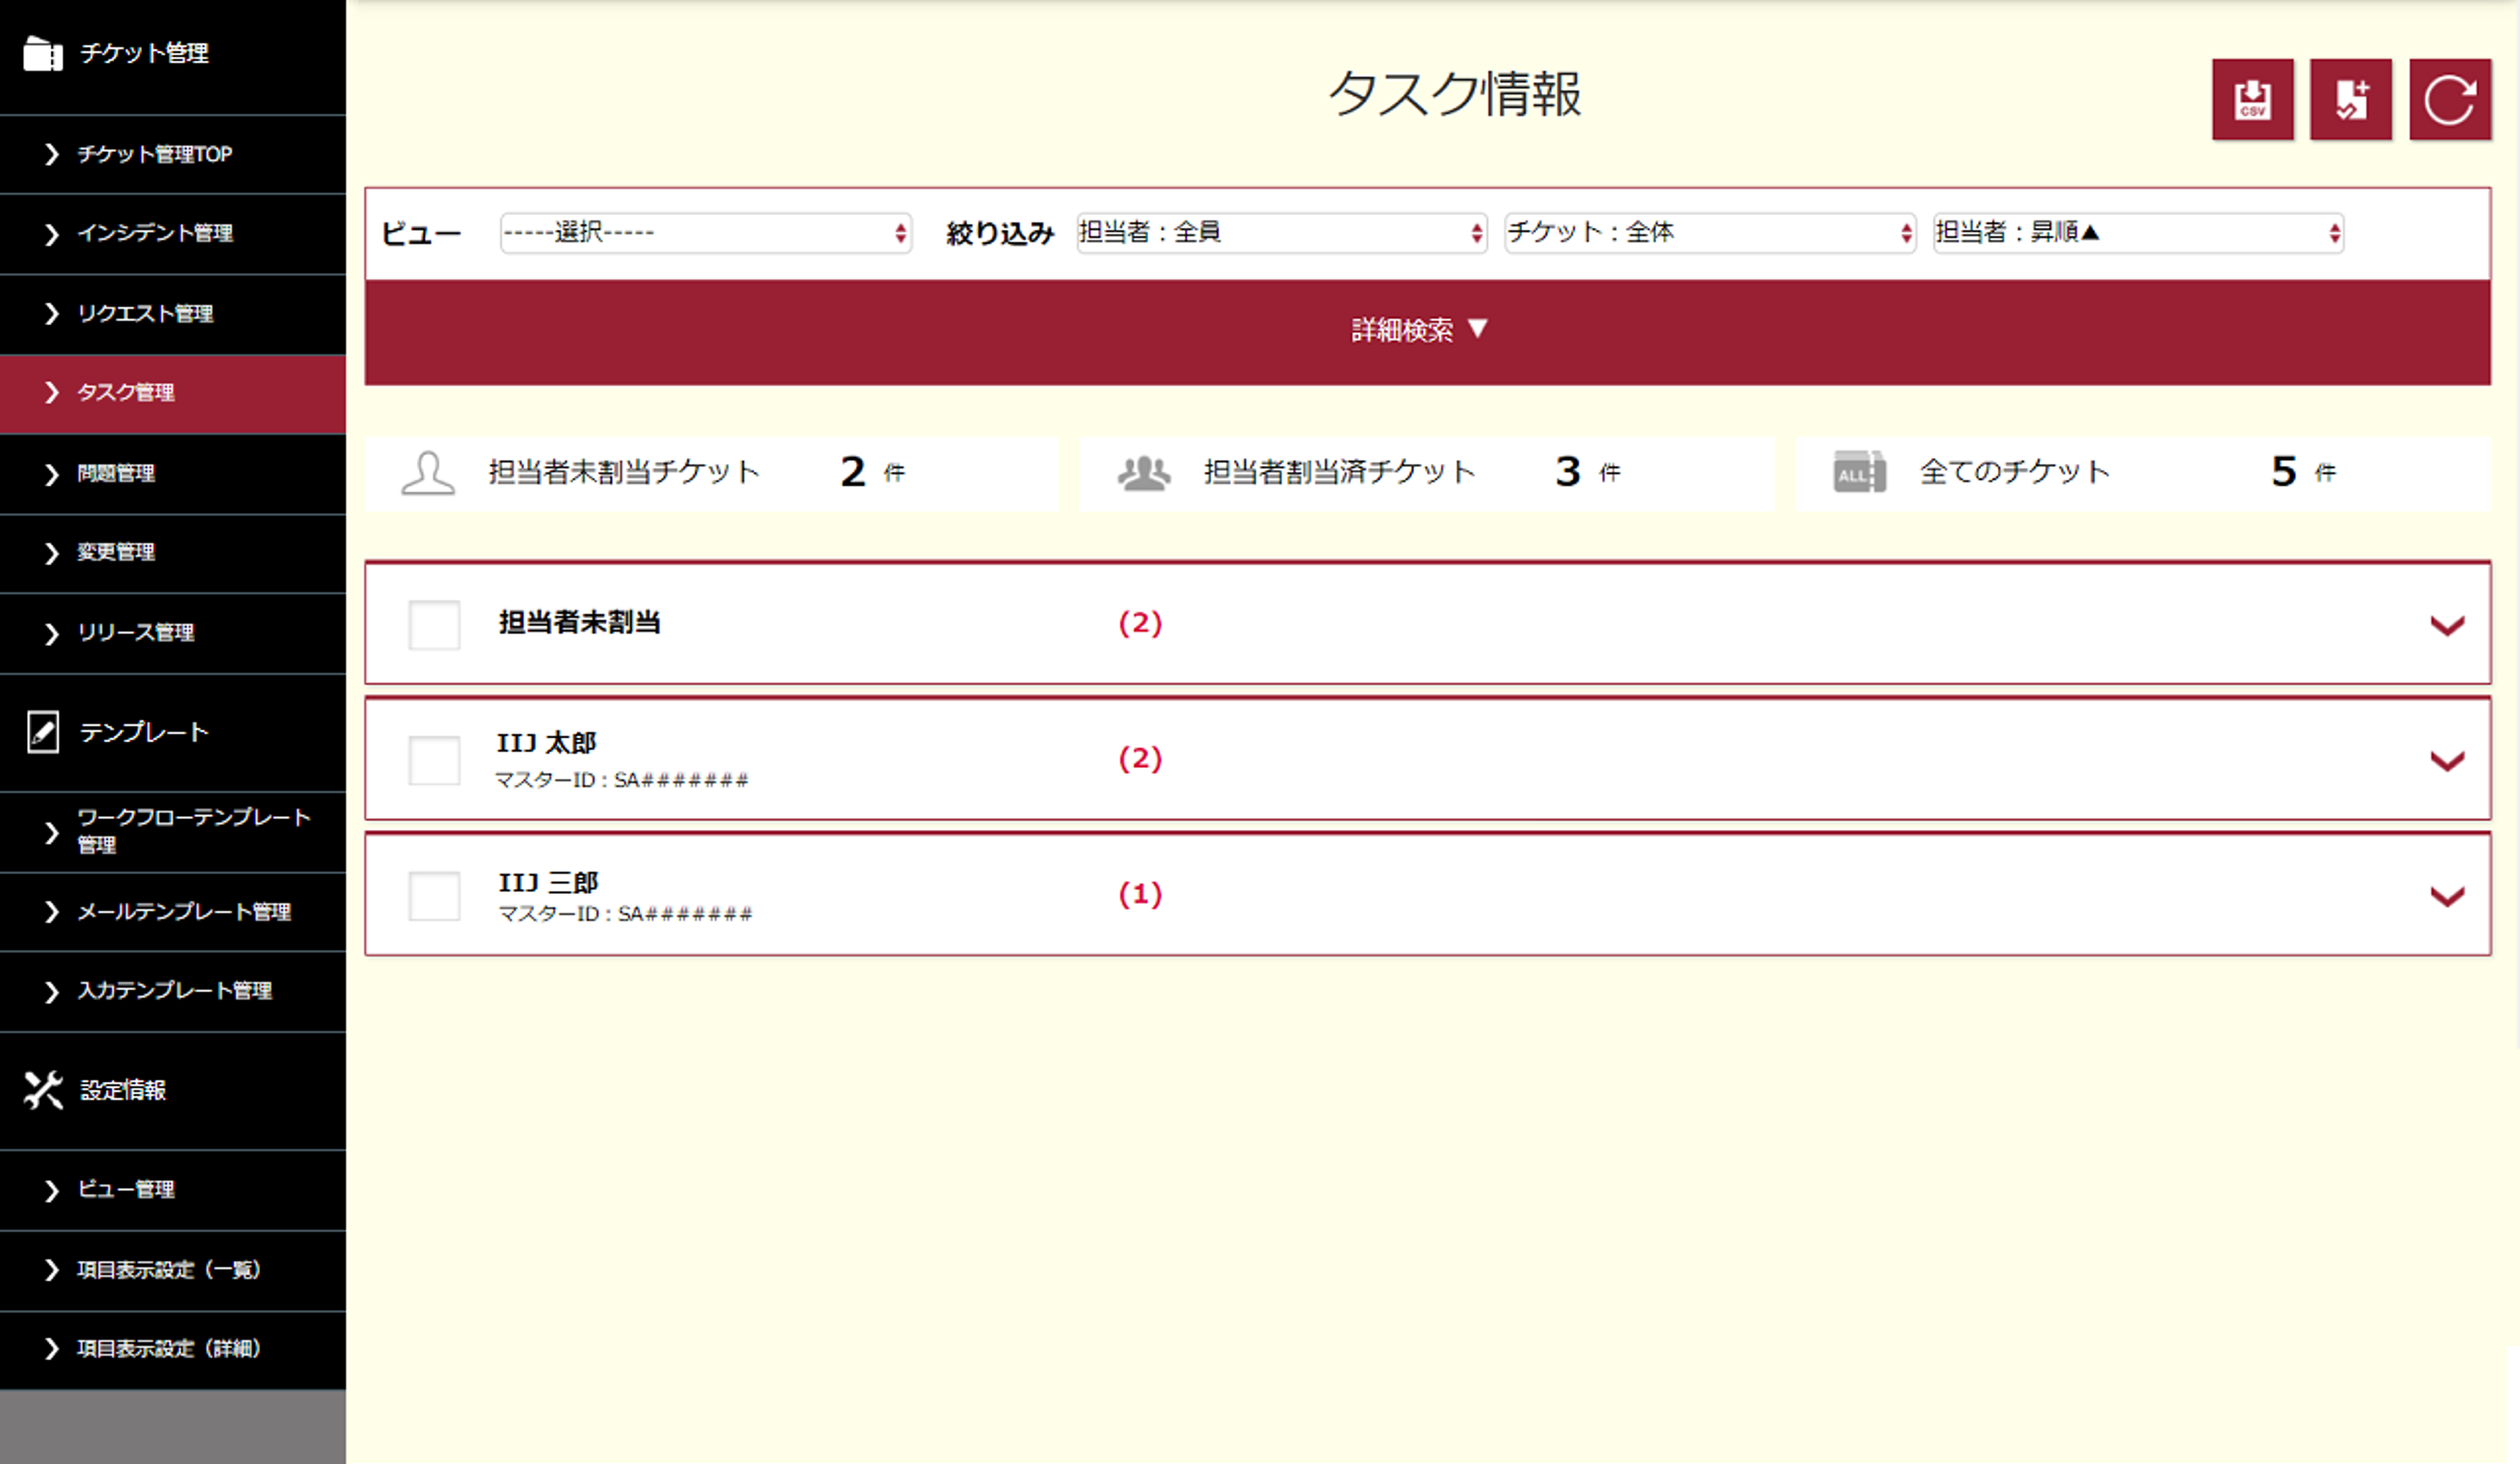
Task: Open メールテンプレート管理 menu item
Action: pos(173,911)
